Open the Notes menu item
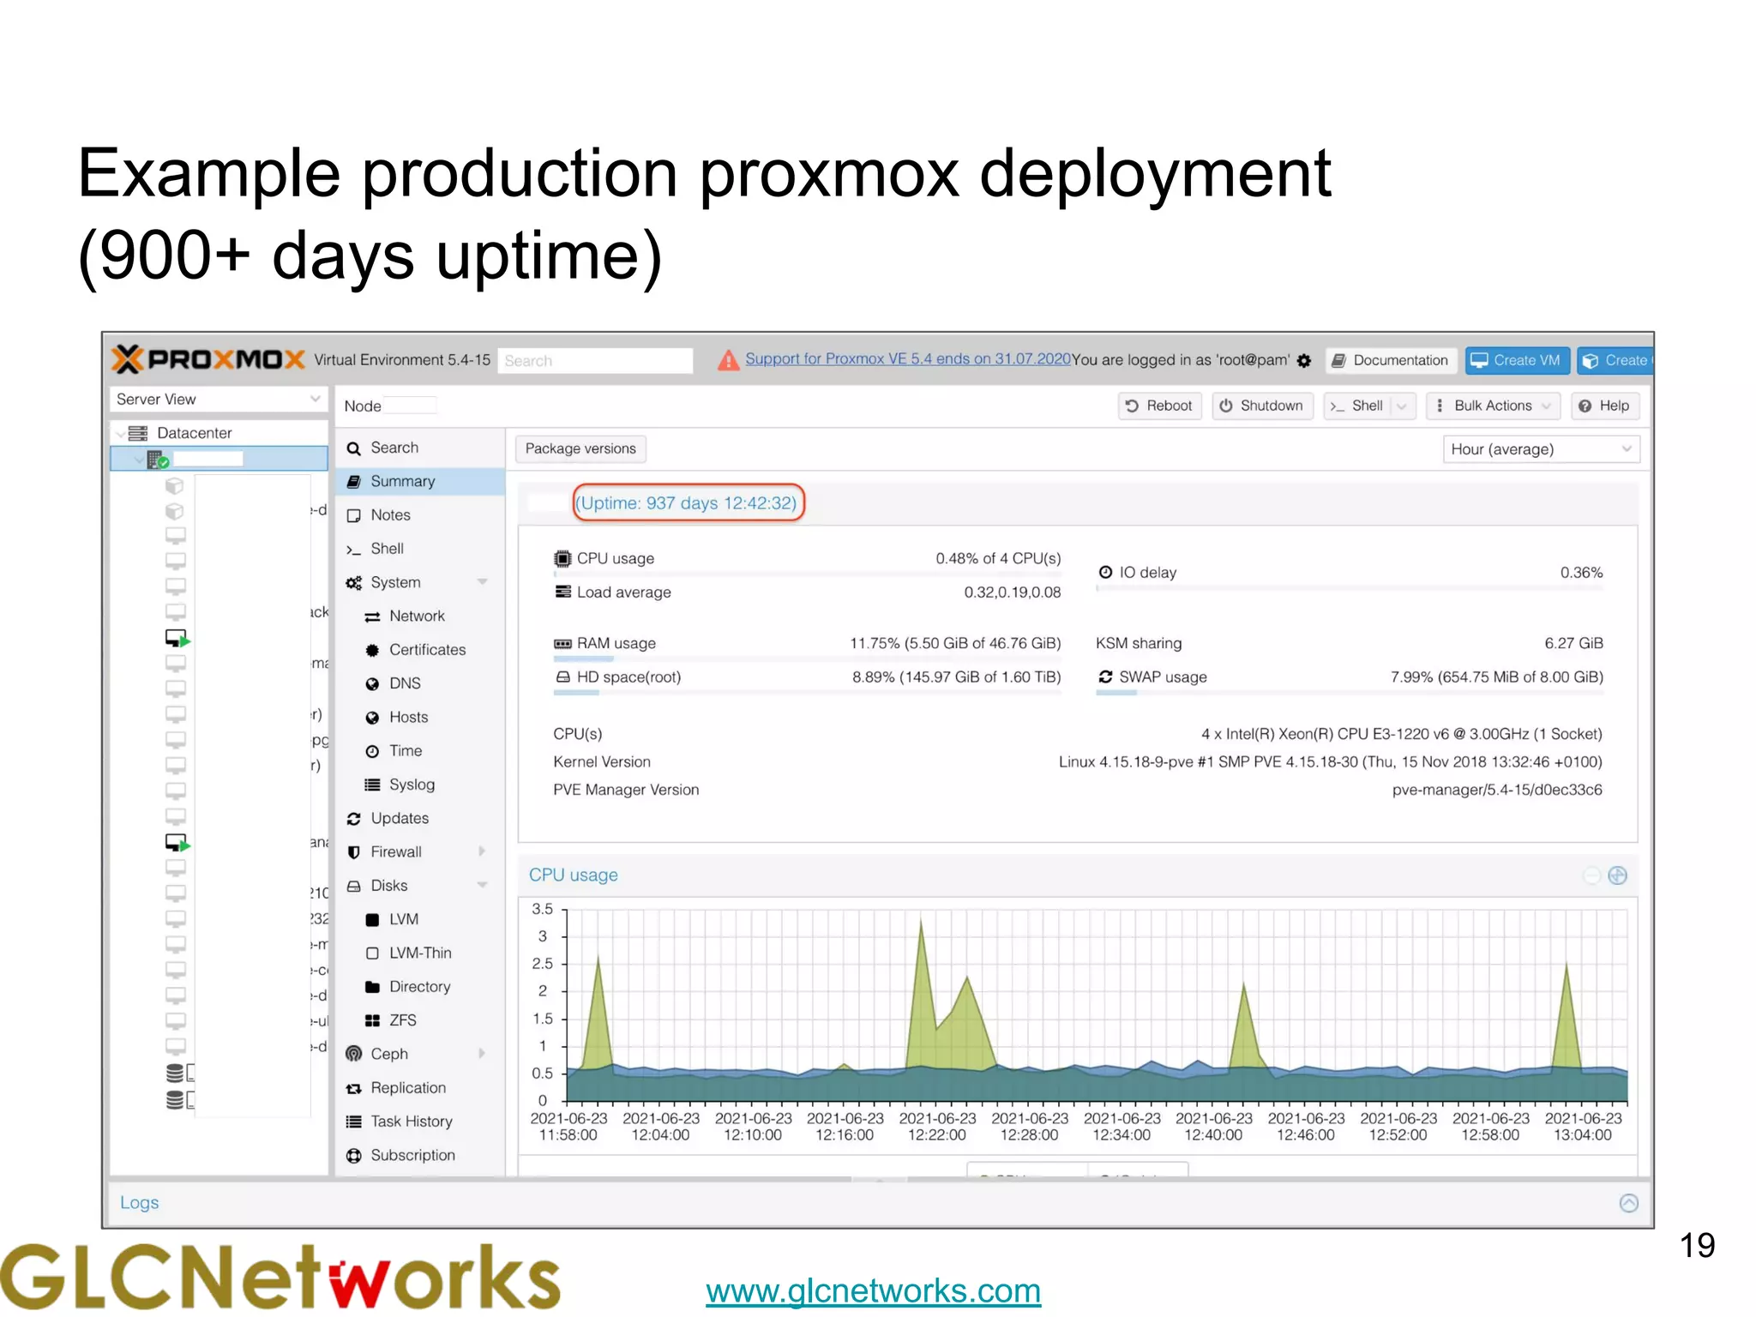Viewport: 1756px width, 1317px height. point(420,515)
